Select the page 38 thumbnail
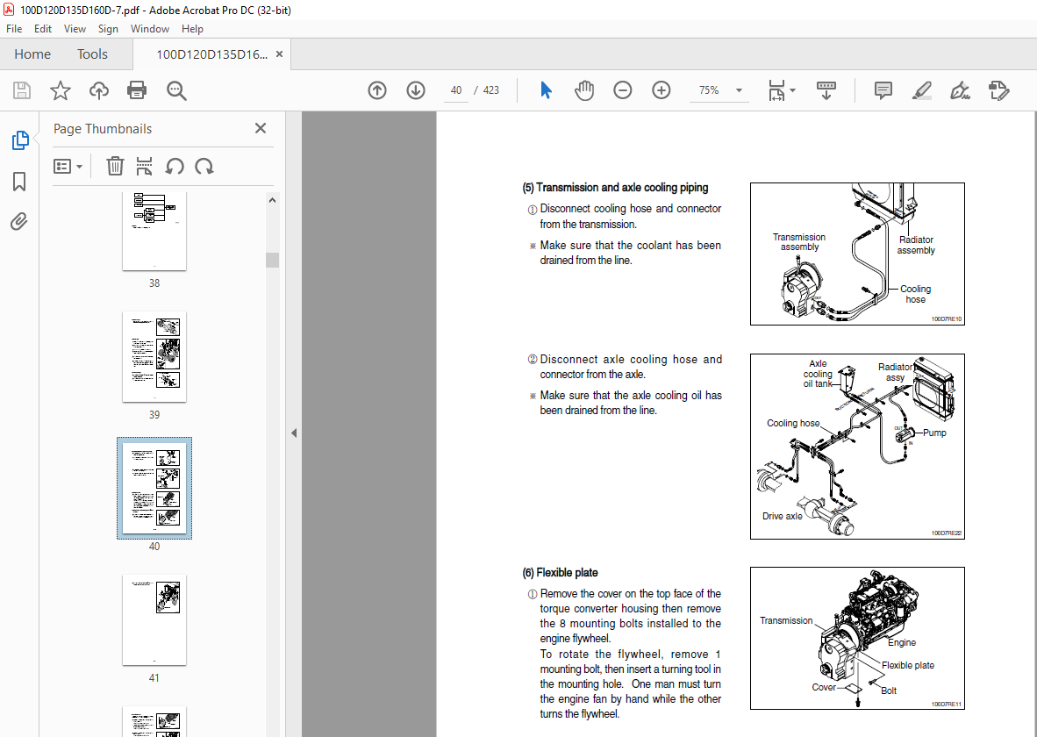Viewport: 1037px width, 737px height. (x=154, y=230)
